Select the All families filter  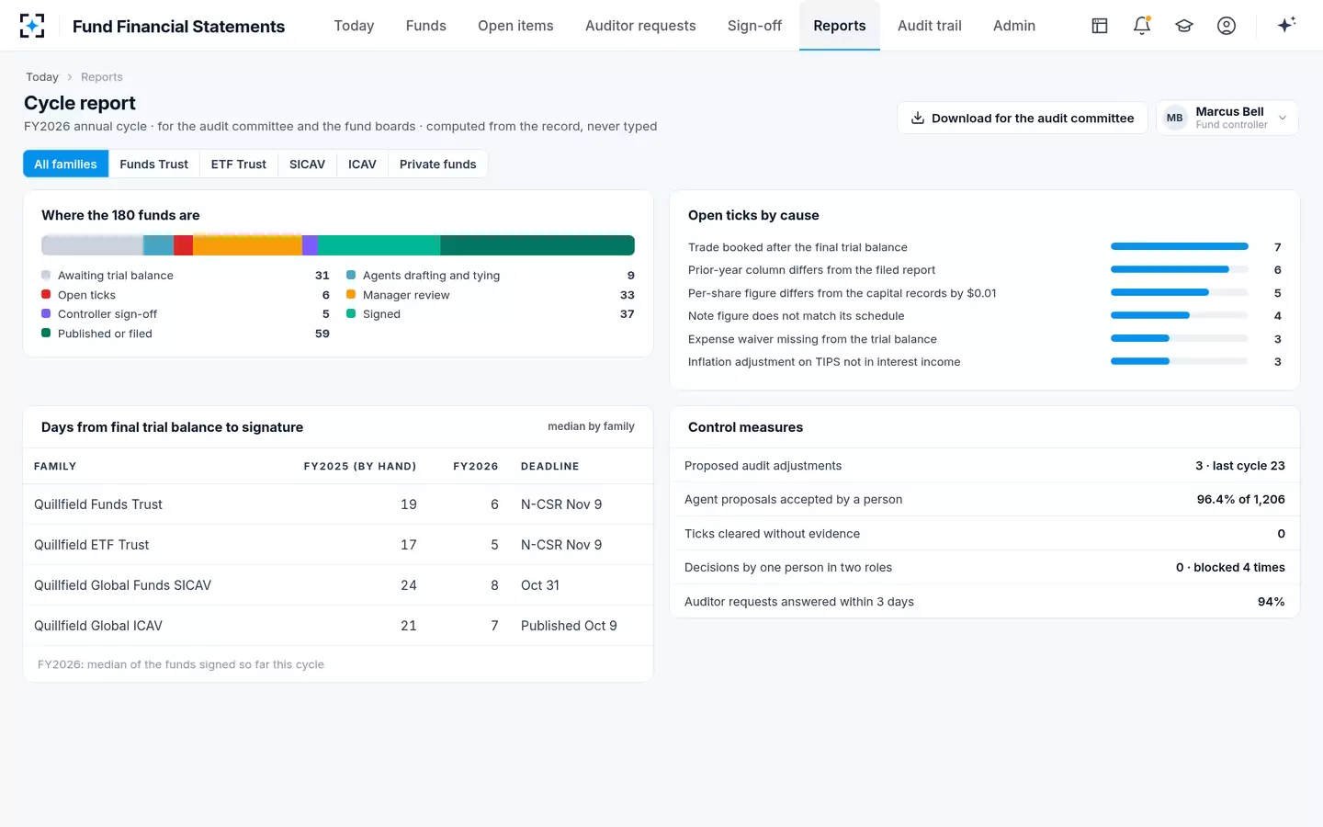[65, 164]
